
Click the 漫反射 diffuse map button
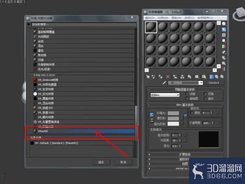tap(182, 118)
